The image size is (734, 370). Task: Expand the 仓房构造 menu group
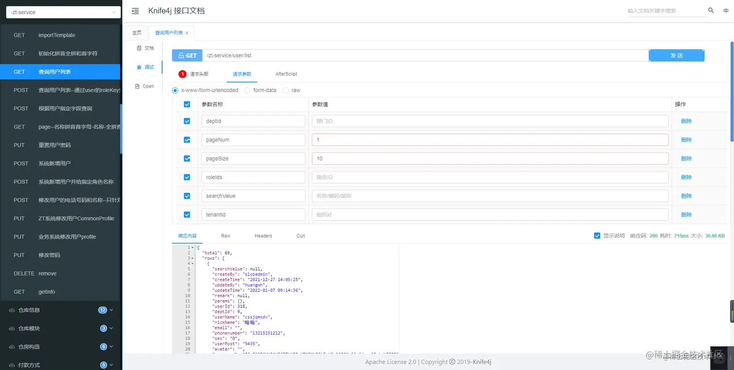[x=60, y=347]
